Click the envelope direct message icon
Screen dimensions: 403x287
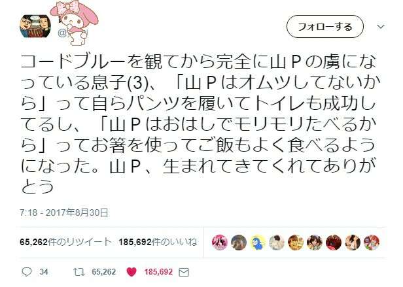point(184,273)
